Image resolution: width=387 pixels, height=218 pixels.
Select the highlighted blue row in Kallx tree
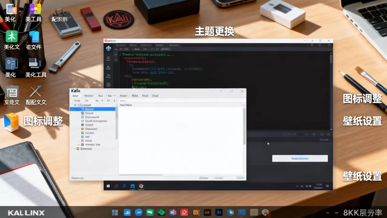point(93,109)
